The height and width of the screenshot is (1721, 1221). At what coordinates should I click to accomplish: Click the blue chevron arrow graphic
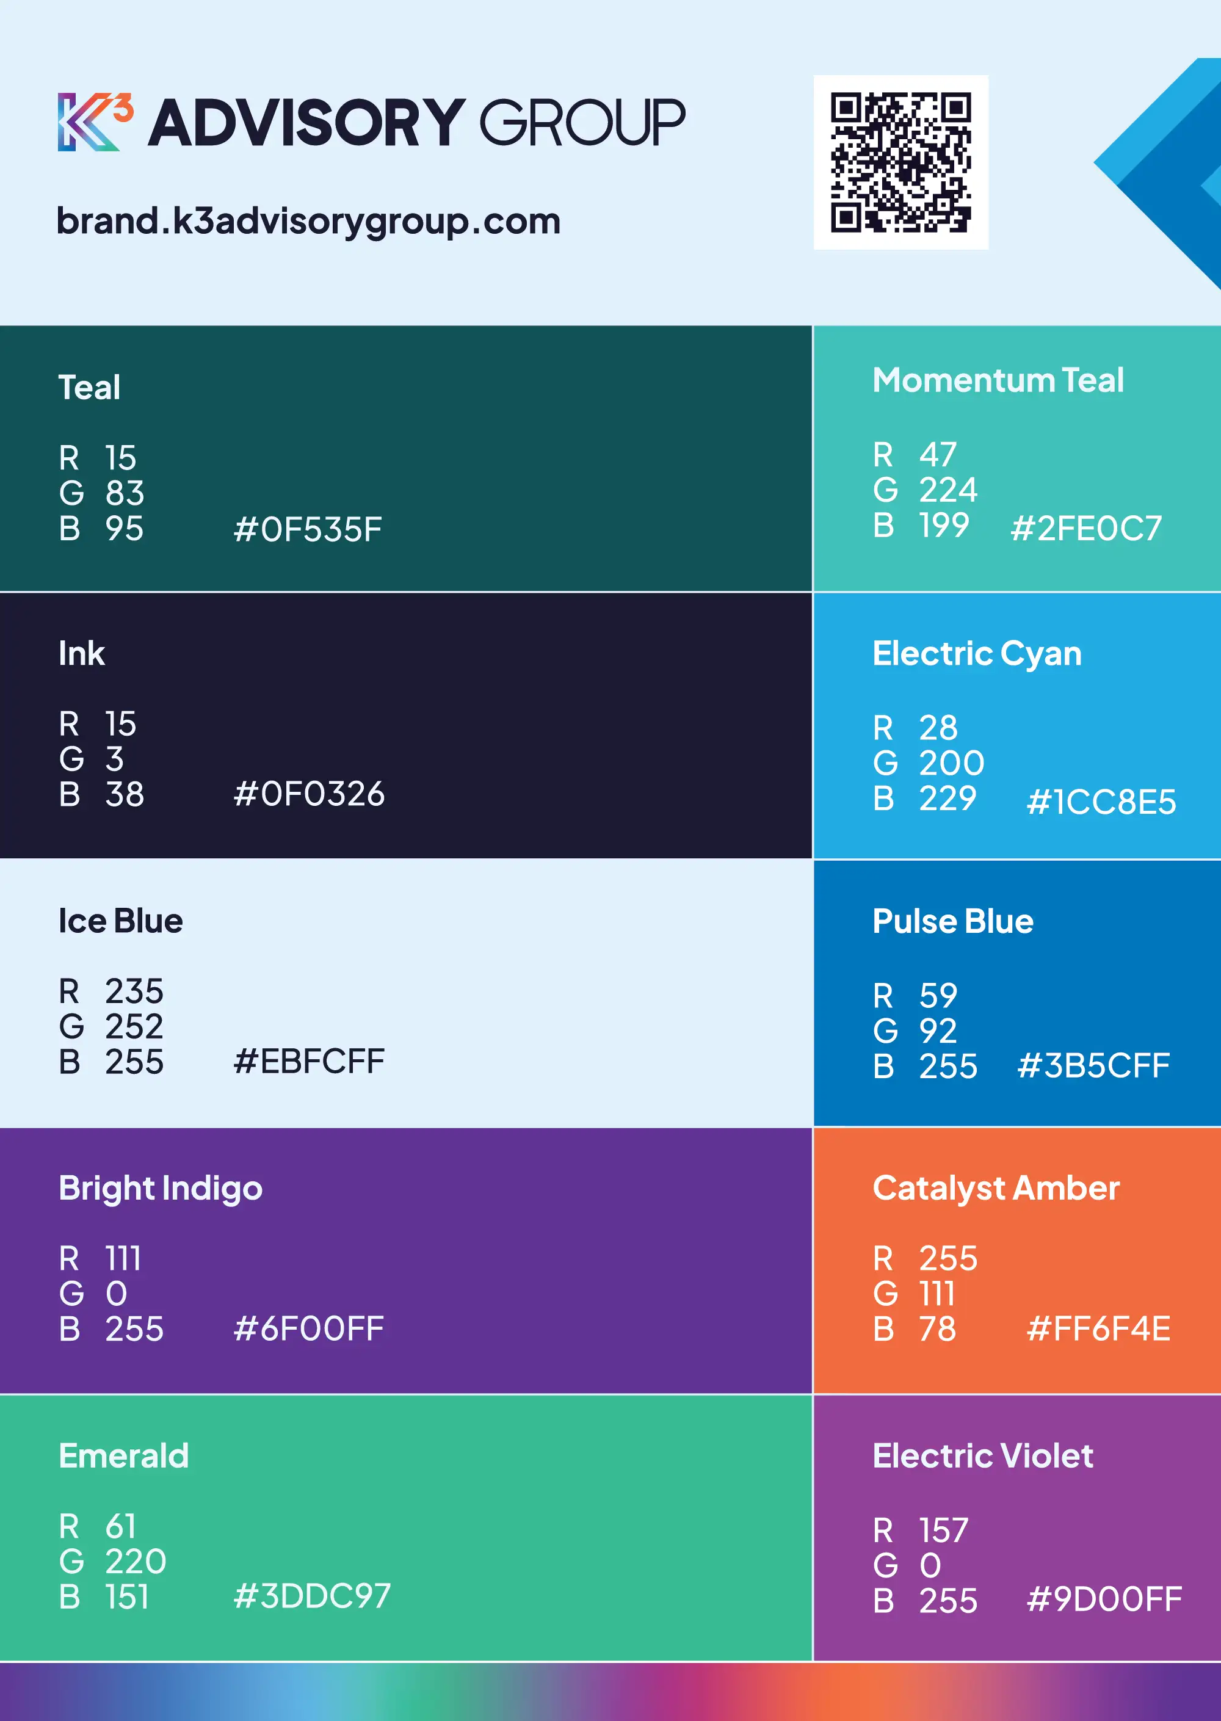pos(1157,173)
